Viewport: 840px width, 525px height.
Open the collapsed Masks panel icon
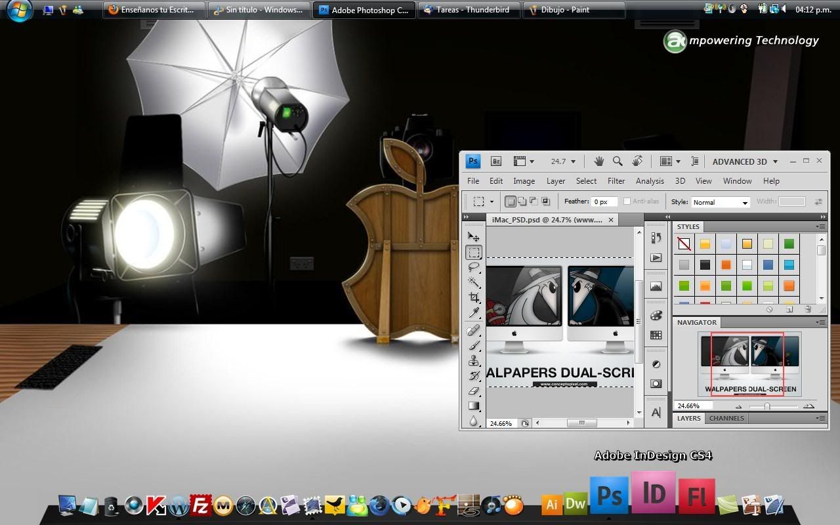coord(656,383)
